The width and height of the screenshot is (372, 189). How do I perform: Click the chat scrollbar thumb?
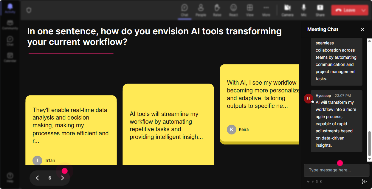pyautogui.click(x=370, y=143)
